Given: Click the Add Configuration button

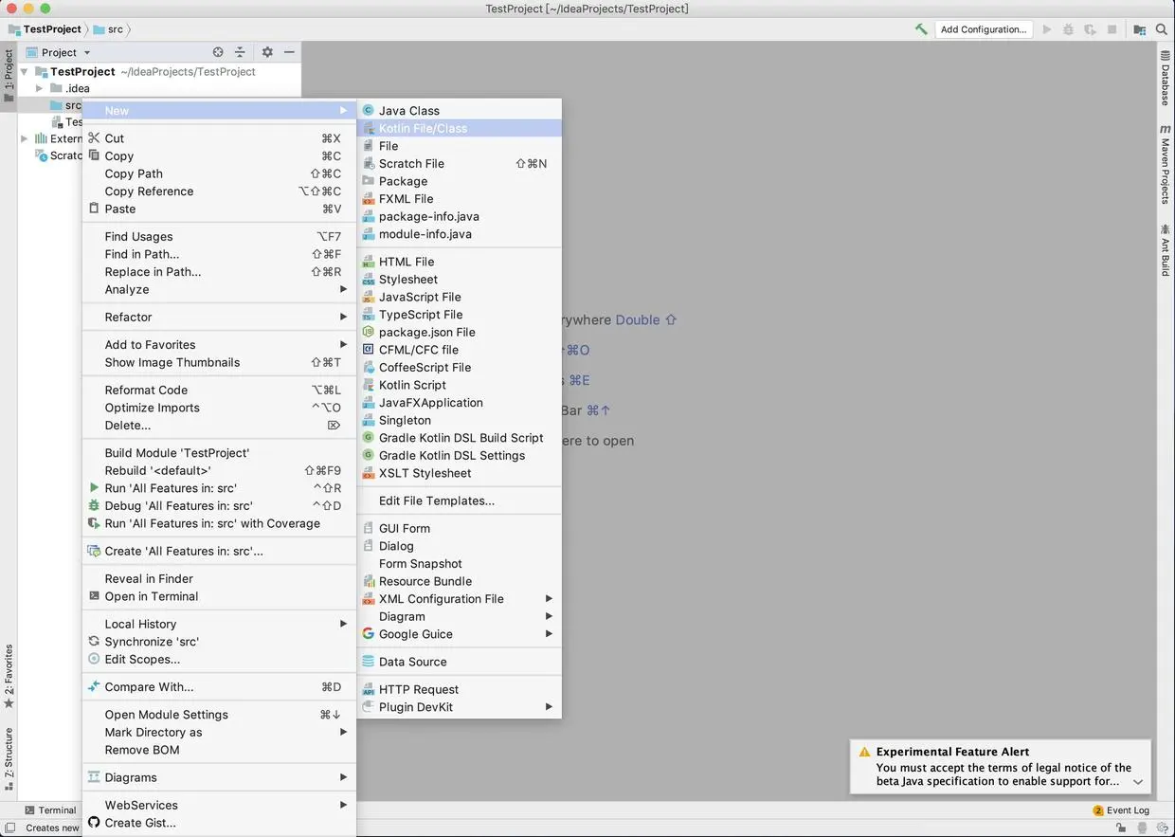Looking at the screenshot, I should (983, 29).
